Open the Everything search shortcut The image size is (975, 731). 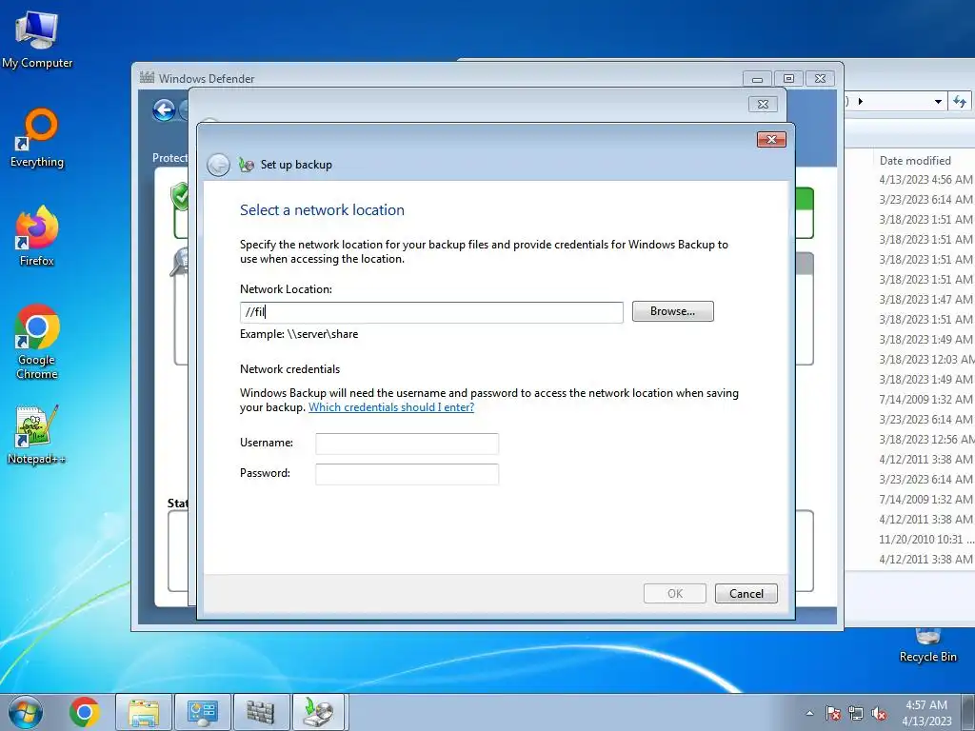[37, 138]
